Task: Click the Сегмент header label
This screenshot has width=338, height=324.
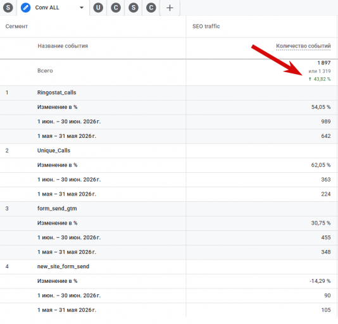Action: click(16, 27)
